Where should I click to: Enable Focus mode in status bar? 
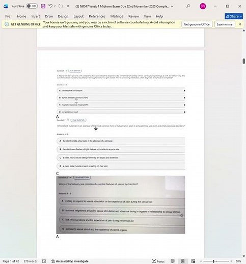point(158,261)
